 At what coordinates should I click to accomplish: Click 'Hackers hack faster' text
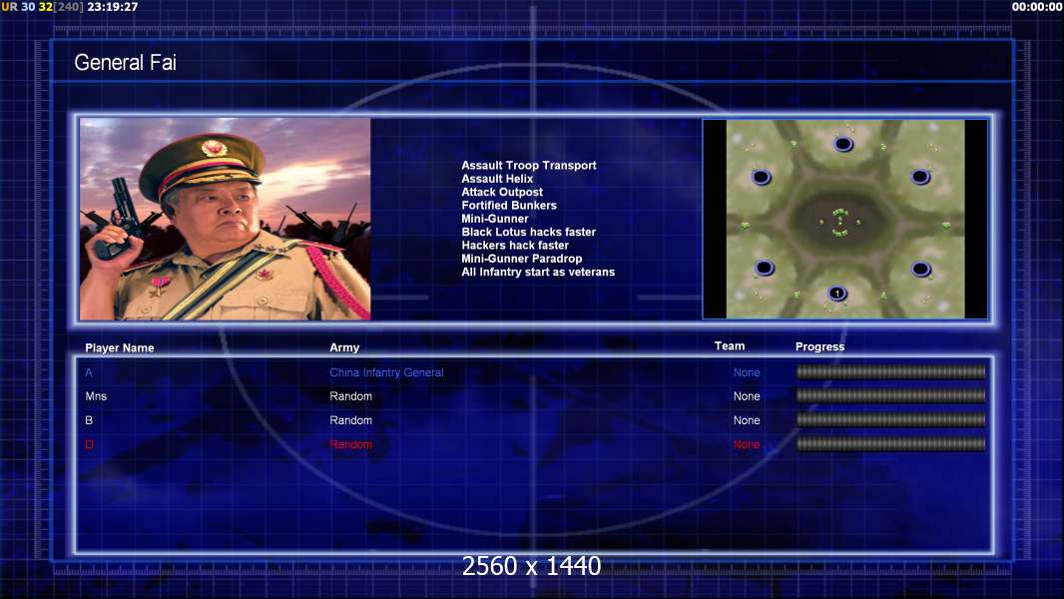pyautogui.click(x=515, y=245)
